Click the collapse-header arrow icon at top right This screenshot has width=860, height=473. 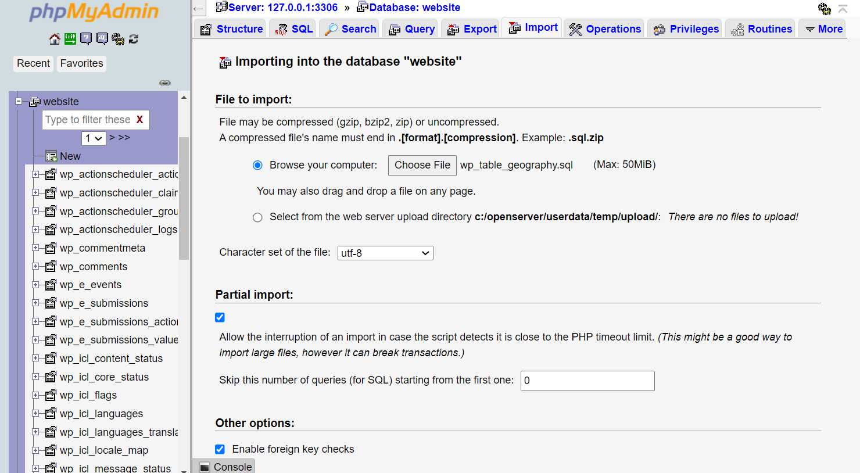click(843, 9)
